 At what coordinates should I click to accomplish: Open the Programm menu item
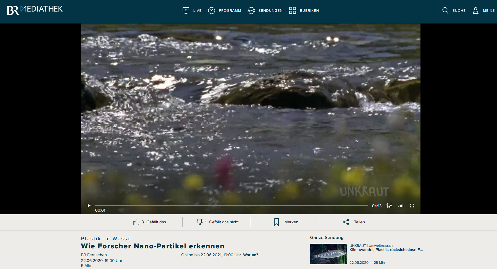(230, 10)
